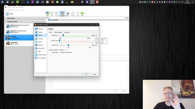
Task: Open File menu in VirtualBox Manager
Action: tap(6, 10)
